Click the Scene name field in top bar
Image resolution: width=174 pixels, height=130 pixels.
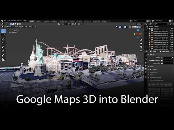click(x=140, y=21)
